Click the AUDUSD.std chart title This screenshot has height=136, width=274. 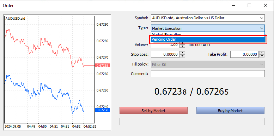(x=15, y=19)
